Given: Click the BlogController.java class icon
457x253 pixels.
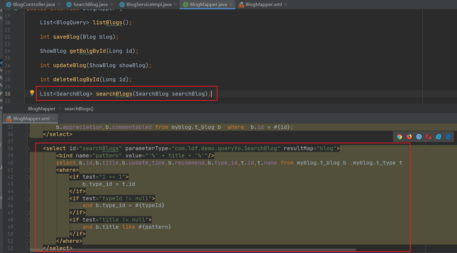Looking at the screenshot, I should [9, 4].
